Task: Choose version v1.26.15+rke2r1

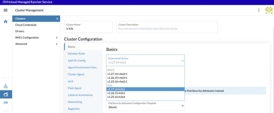Action: coord(145,78)
